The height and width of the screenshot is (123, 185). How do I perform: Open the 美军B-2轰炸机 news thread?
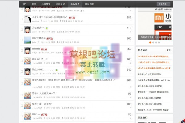coord(73,80)
